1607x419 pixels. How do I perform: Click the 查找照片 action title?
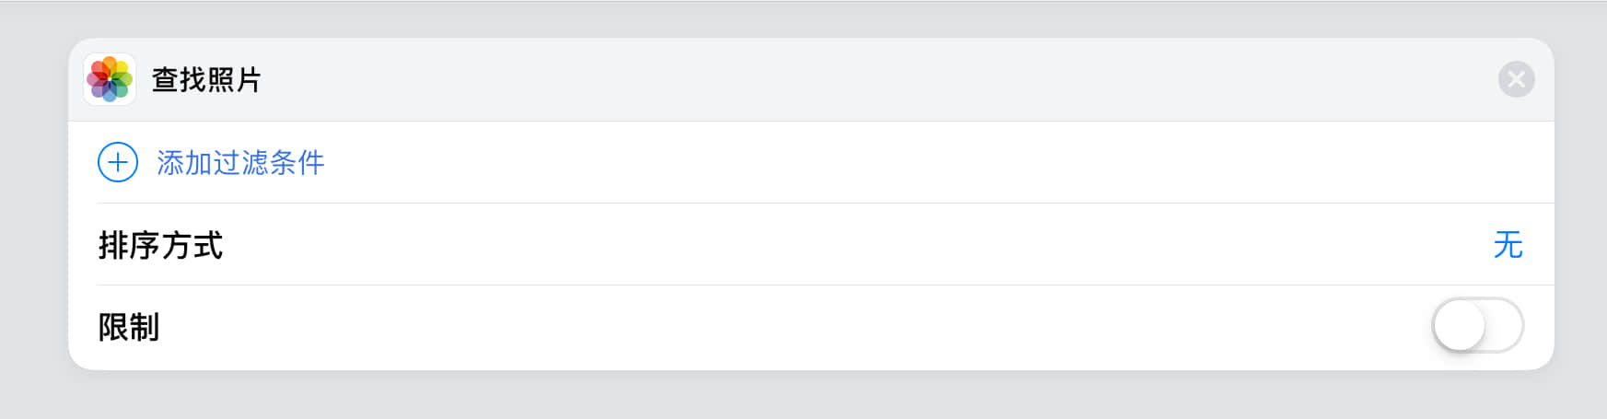pyautogui.click(x=206, y=80)
